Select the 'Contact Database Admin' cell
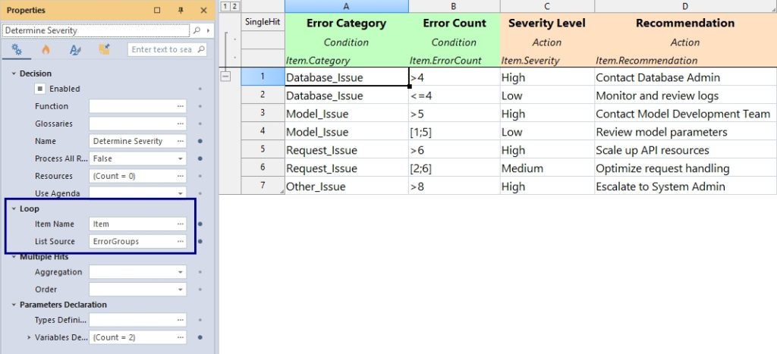Screen dimensions: 777x354 [x=685, y=77]
